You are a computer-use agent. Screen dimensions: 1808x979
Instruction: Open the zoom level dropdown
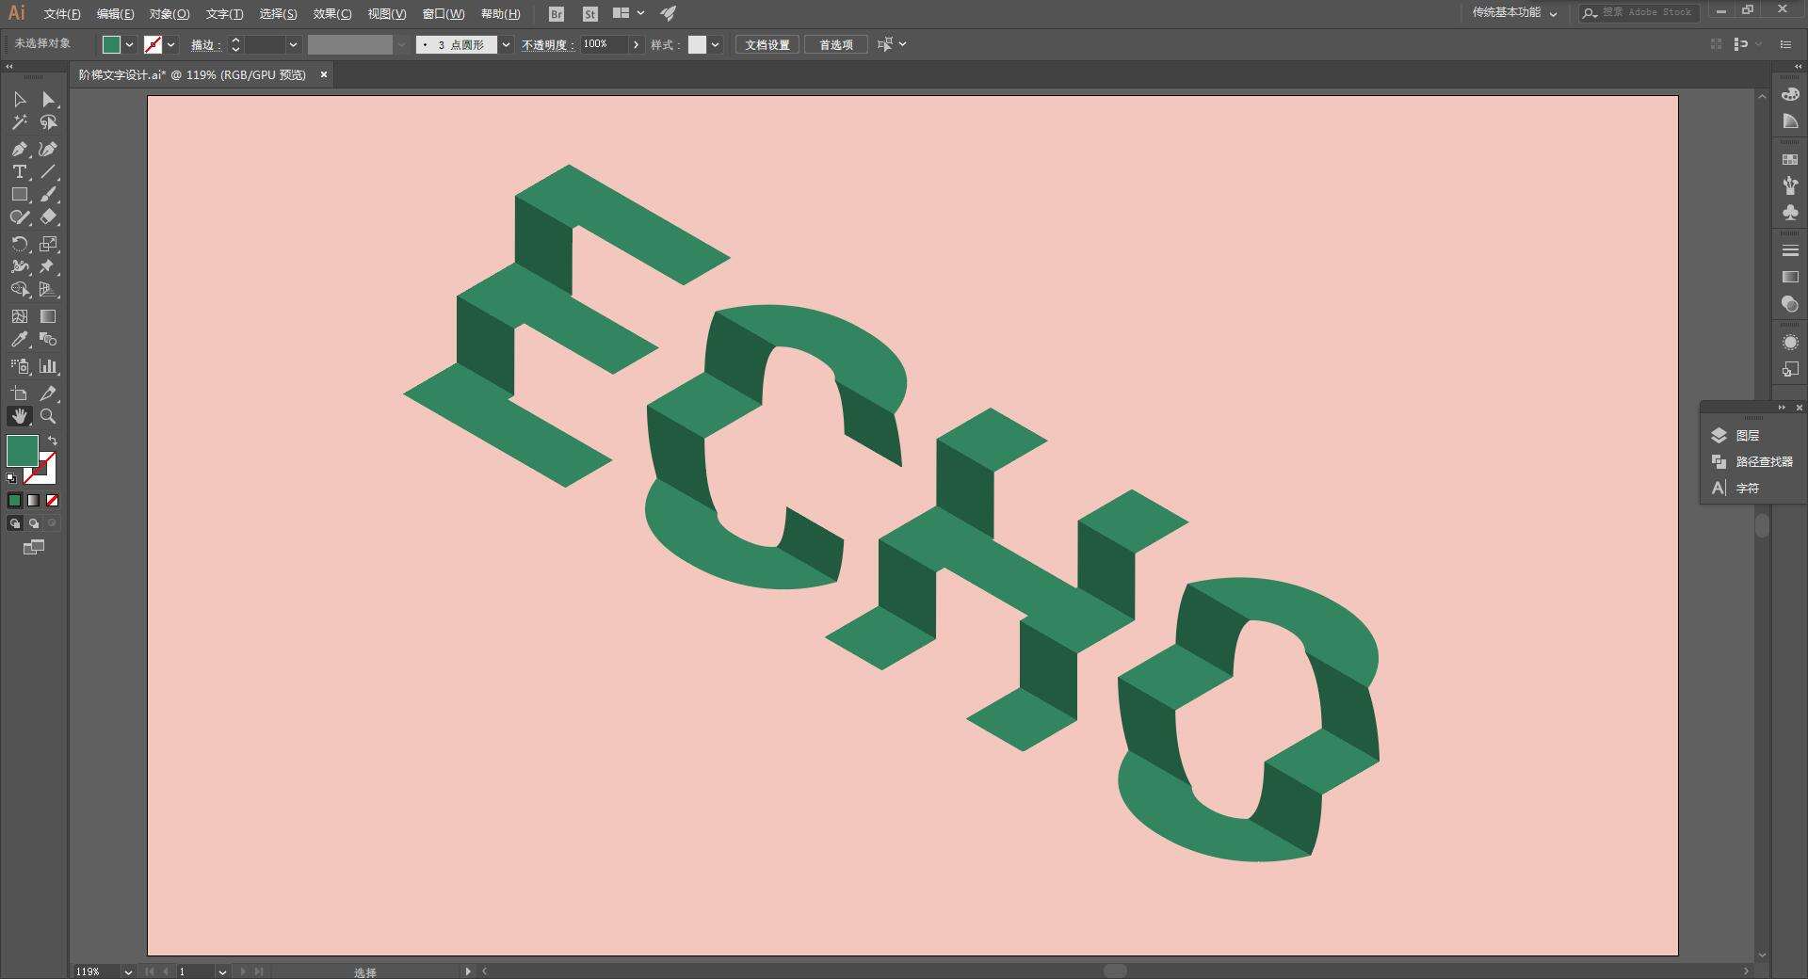click(x=128, y=971)
